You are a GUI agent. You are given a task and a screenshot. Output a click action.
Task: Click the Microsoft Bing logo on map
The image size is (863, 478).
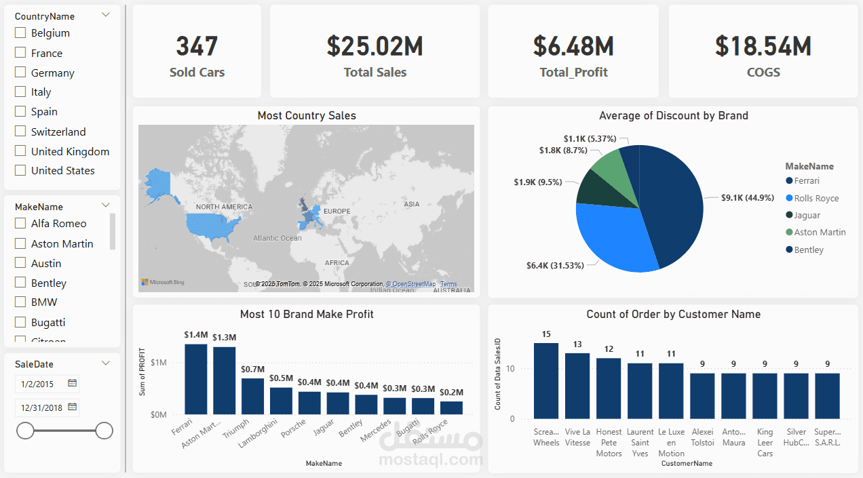pos(163,282)
